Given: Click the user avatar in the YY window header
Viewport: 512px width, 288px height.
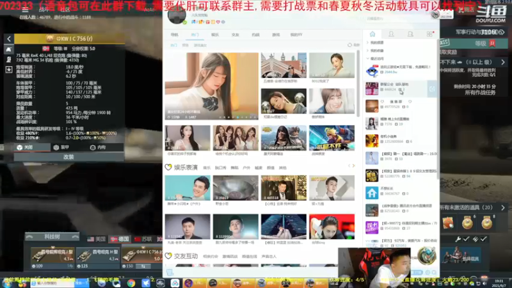Looking at the screenshot, I should [x=177, y=15].
